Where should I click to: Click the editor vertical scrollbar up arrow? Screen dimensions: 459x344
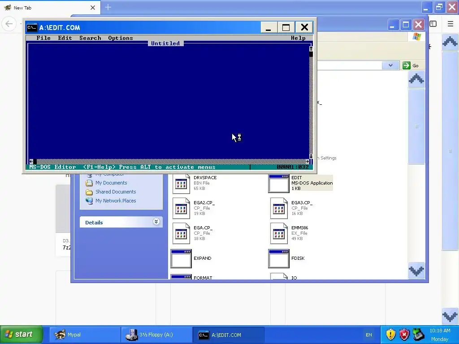click(311, 48)
